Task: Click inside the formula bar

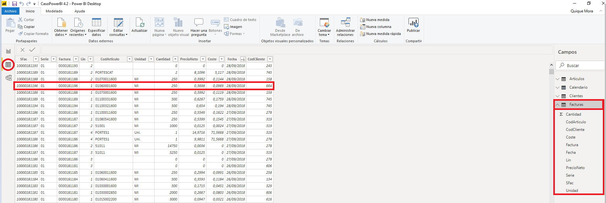Action: point(297,50)
